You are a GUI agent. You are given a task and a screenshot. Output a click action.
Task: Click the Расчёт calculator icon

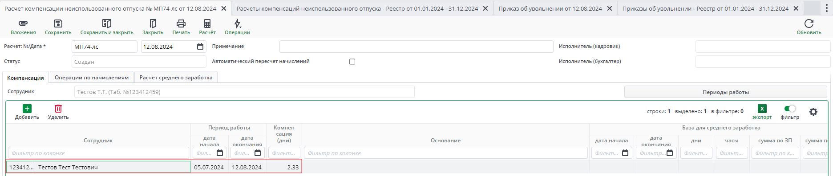207,23
